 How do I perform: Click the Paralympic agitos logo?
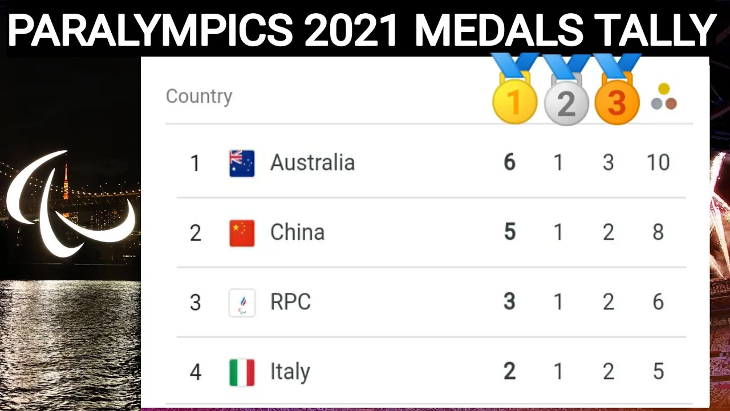pyautogui.click(x=70, y=203)
